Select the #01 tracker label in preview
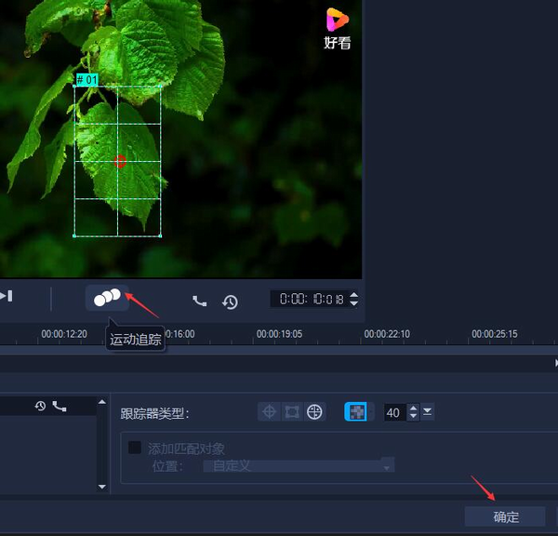This screenshot has width=558, height=536. pos(86,80)
